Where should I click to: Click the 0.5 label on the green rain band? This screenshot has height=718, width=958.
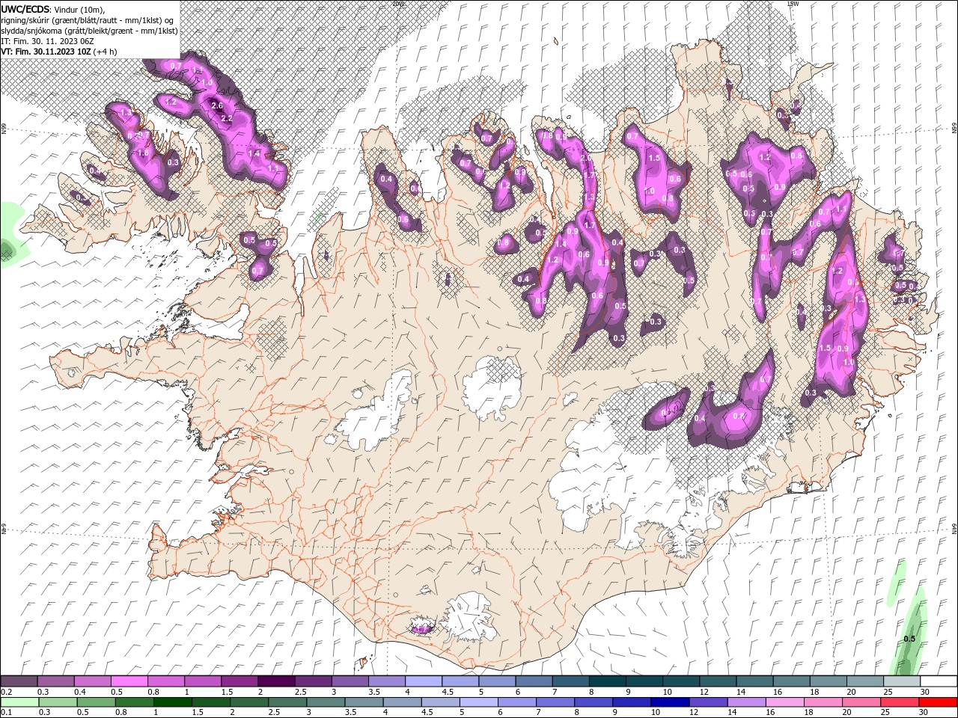coord(909,639)
